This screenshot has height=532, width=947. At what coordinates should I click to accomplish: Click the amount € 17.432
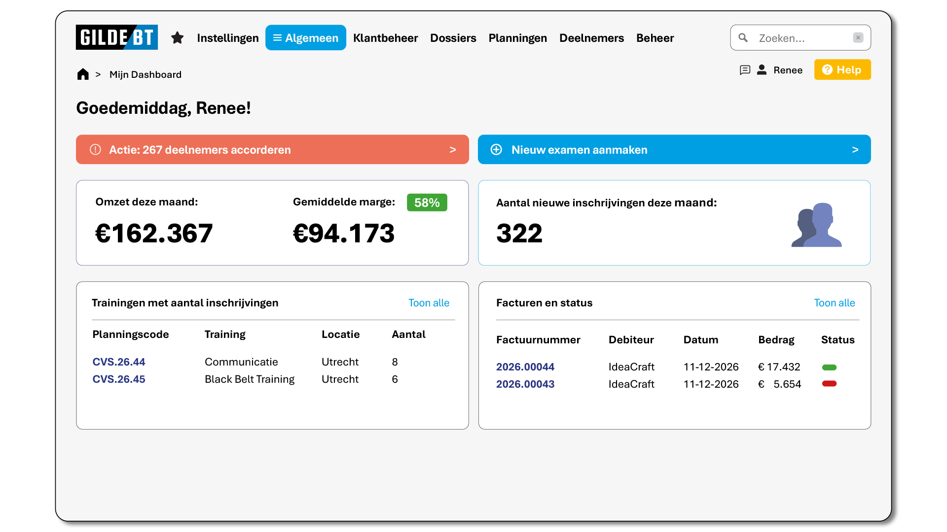(779, 367)
